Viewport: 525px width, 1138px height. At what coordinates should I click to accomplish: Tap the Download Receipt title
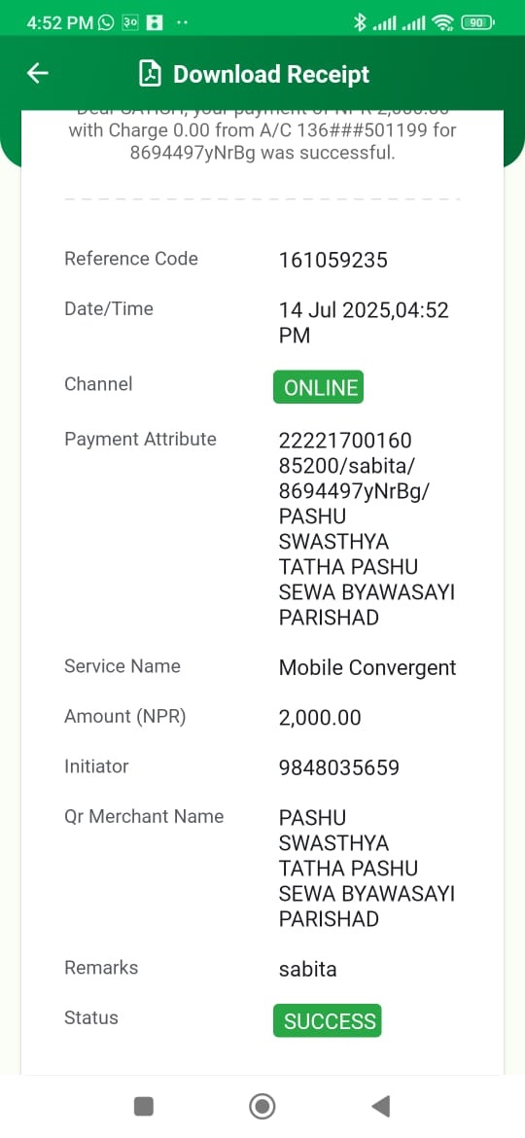[271, 74]
